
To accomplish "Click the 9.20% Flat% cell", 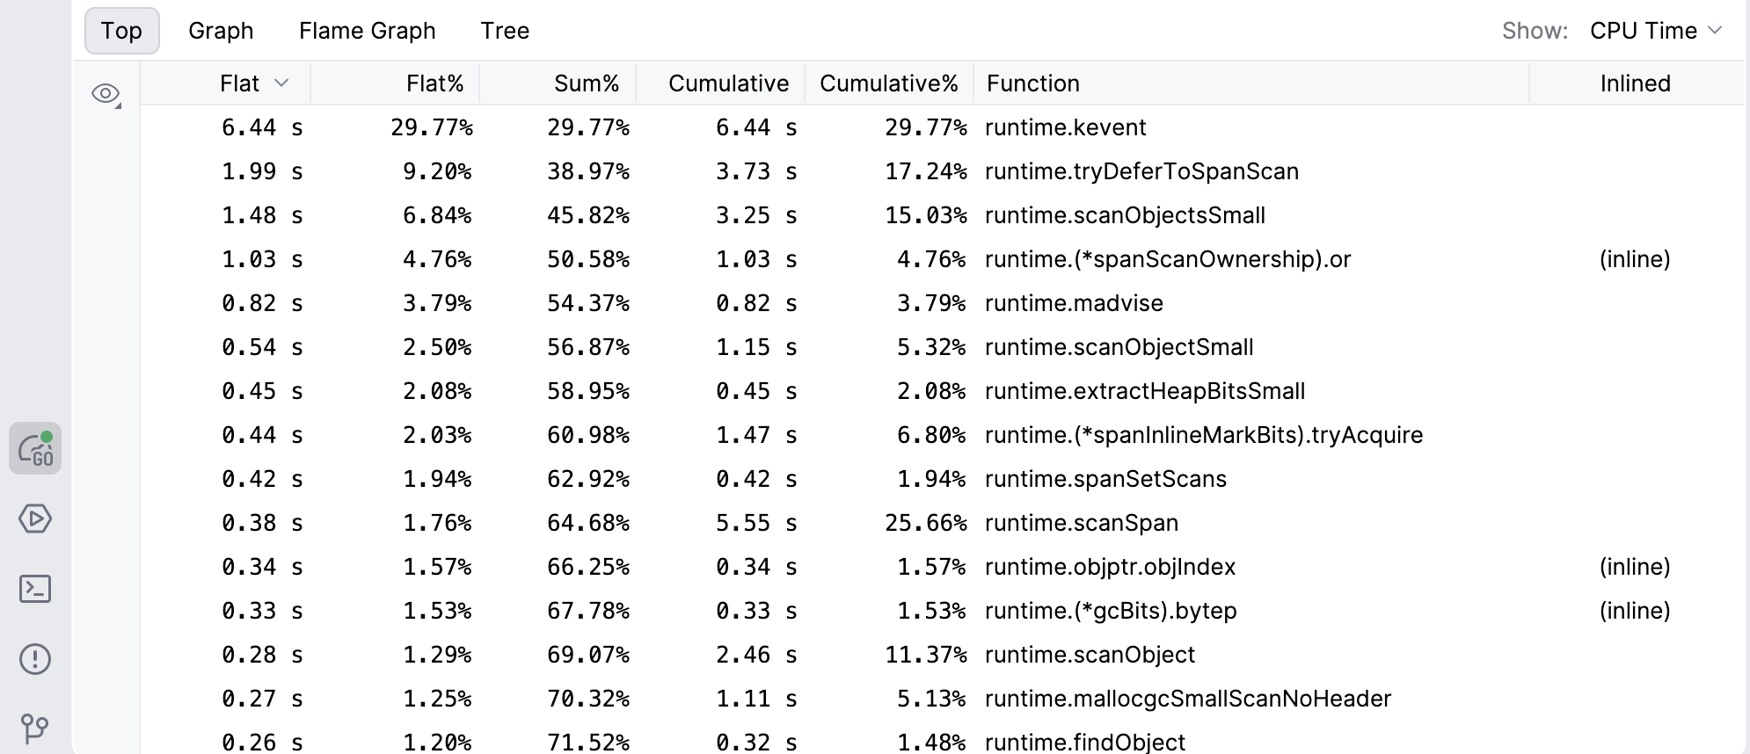I will (437, 171).
